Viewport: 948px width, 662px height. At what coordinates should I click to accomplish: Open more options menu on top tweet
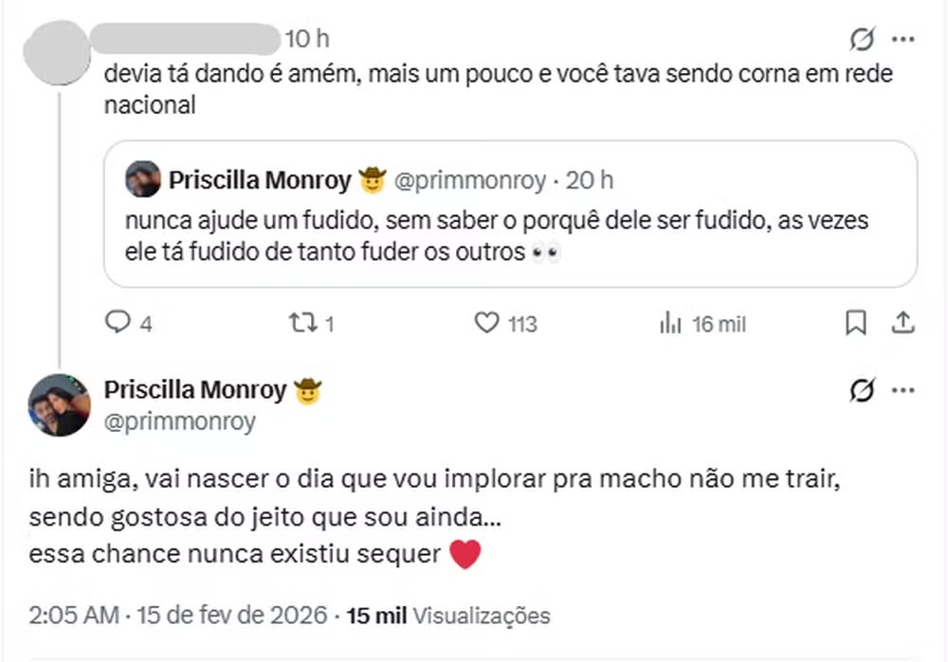903,40
